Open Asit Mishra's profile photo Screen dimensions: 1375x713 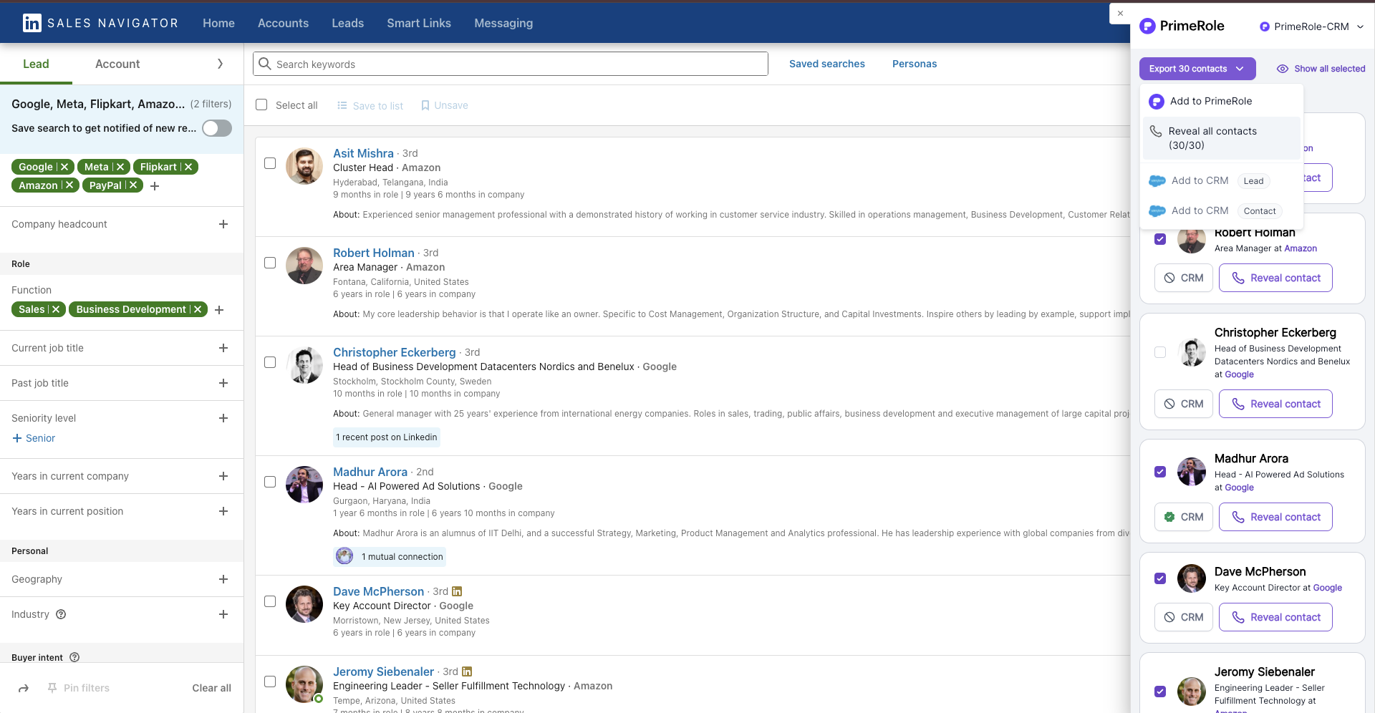point(304,166)
